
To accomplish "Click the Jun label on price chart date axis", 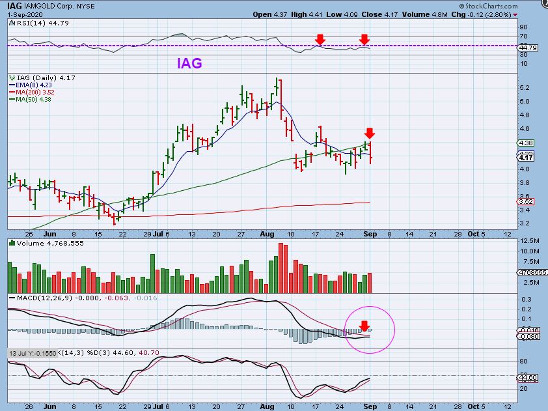I will pyautogui.click(x=49, y=234).
